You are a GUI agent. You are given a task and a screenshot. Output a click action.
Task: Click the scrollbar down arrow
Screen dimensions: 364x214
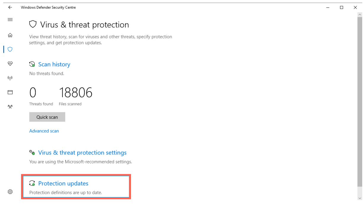coord(360,198)
